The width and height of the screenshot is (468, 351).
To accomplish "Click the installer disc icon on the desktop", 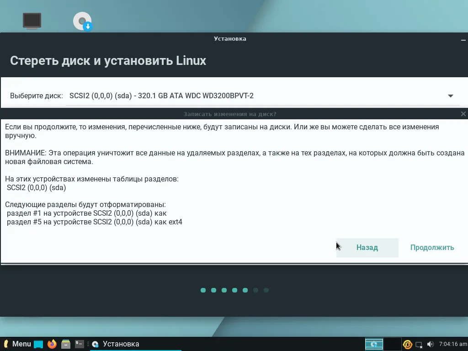I will click(82, 21).
